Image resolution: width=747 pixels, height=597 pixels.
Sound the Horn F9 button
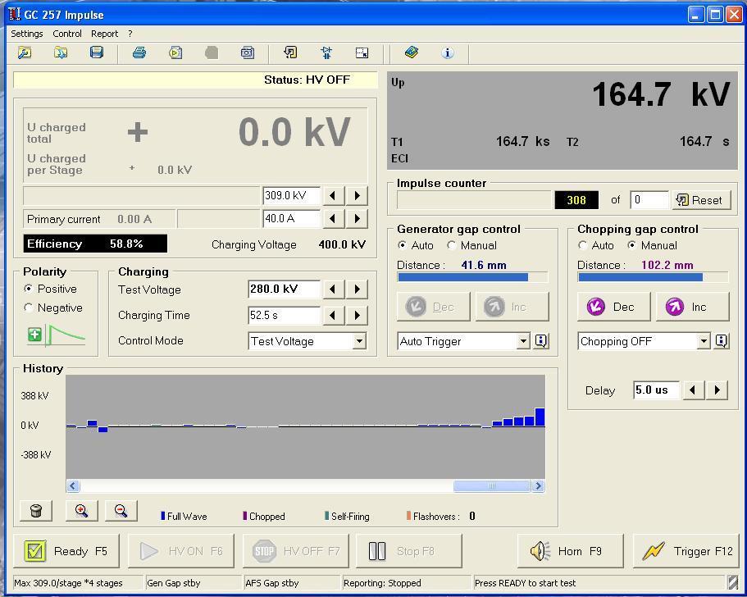pos(570,551)
